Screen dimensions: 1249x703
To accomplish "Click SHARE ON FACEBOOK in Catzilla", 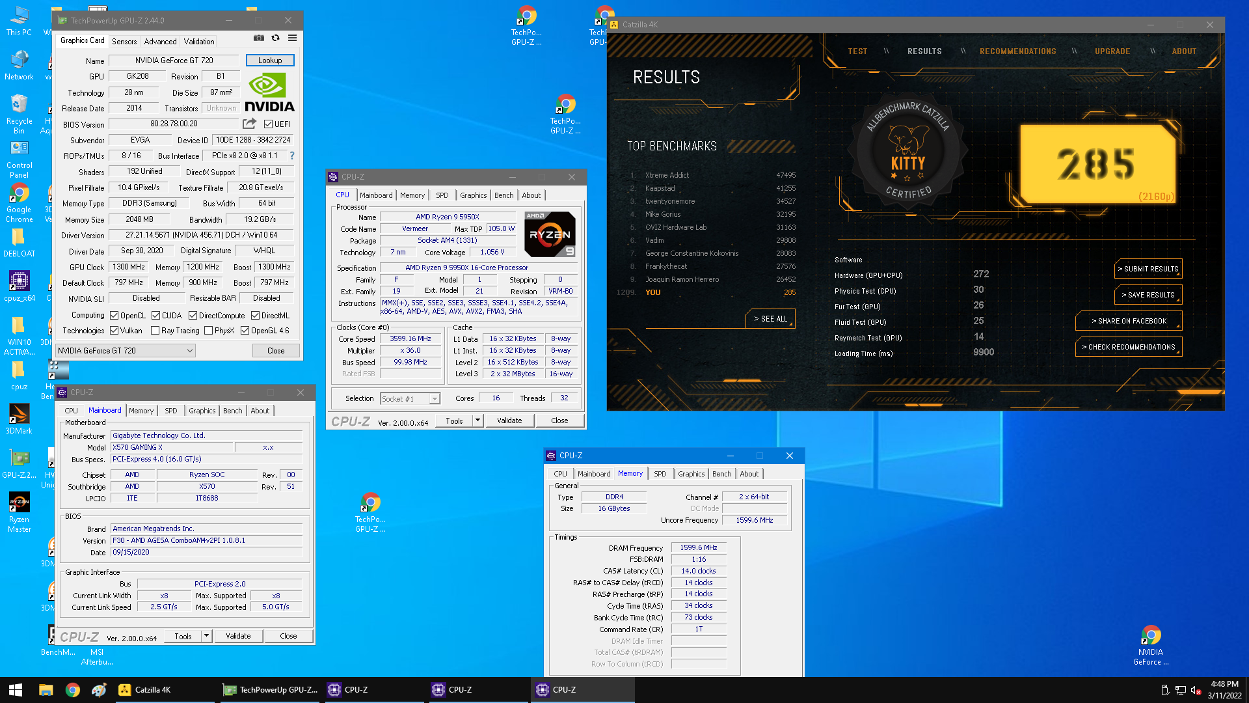I will coord(1129,321).
